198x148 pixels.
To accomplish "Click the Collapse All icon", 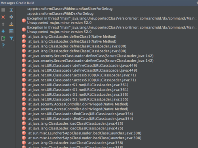I will click(x=11, y=17).
